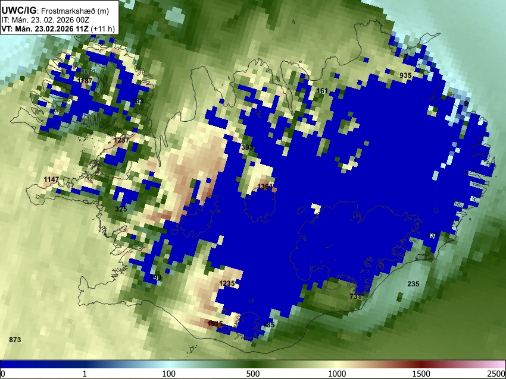Click the offshore value '235'

coord(413,284)
